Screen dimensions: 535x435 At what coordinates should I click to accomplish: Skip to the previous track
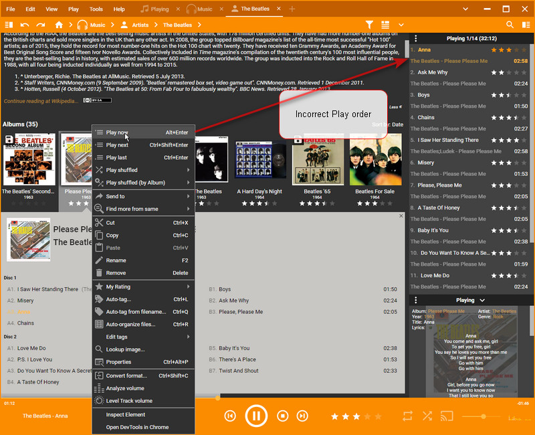click(x=230, y=416)
